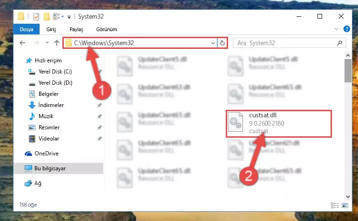Click the Properties checkmark icon in title bar

(x=36, y=17)
